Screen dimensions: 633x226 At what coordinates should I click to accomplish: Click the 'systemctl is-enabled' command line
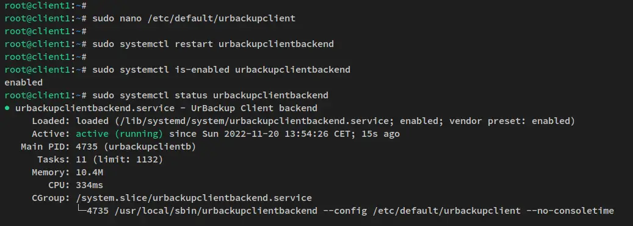coord(221,70)
